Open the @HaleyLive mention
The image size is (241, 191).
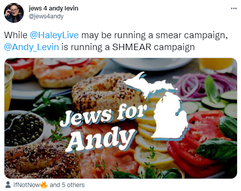point(55,35)
